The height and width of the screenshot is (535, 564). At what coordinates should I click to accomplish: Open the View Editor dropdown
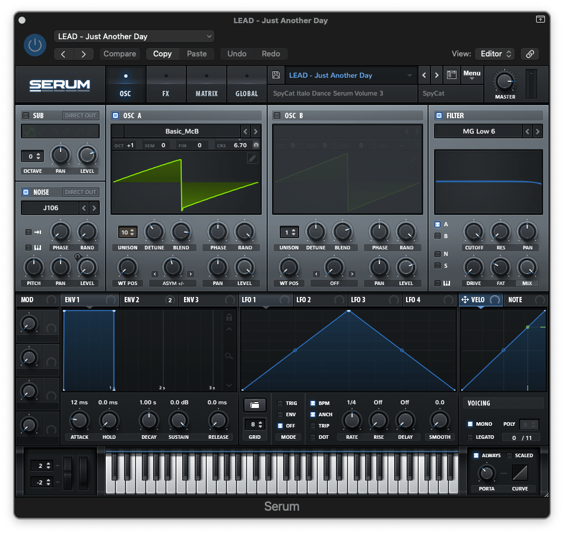(x=495, y=54)
